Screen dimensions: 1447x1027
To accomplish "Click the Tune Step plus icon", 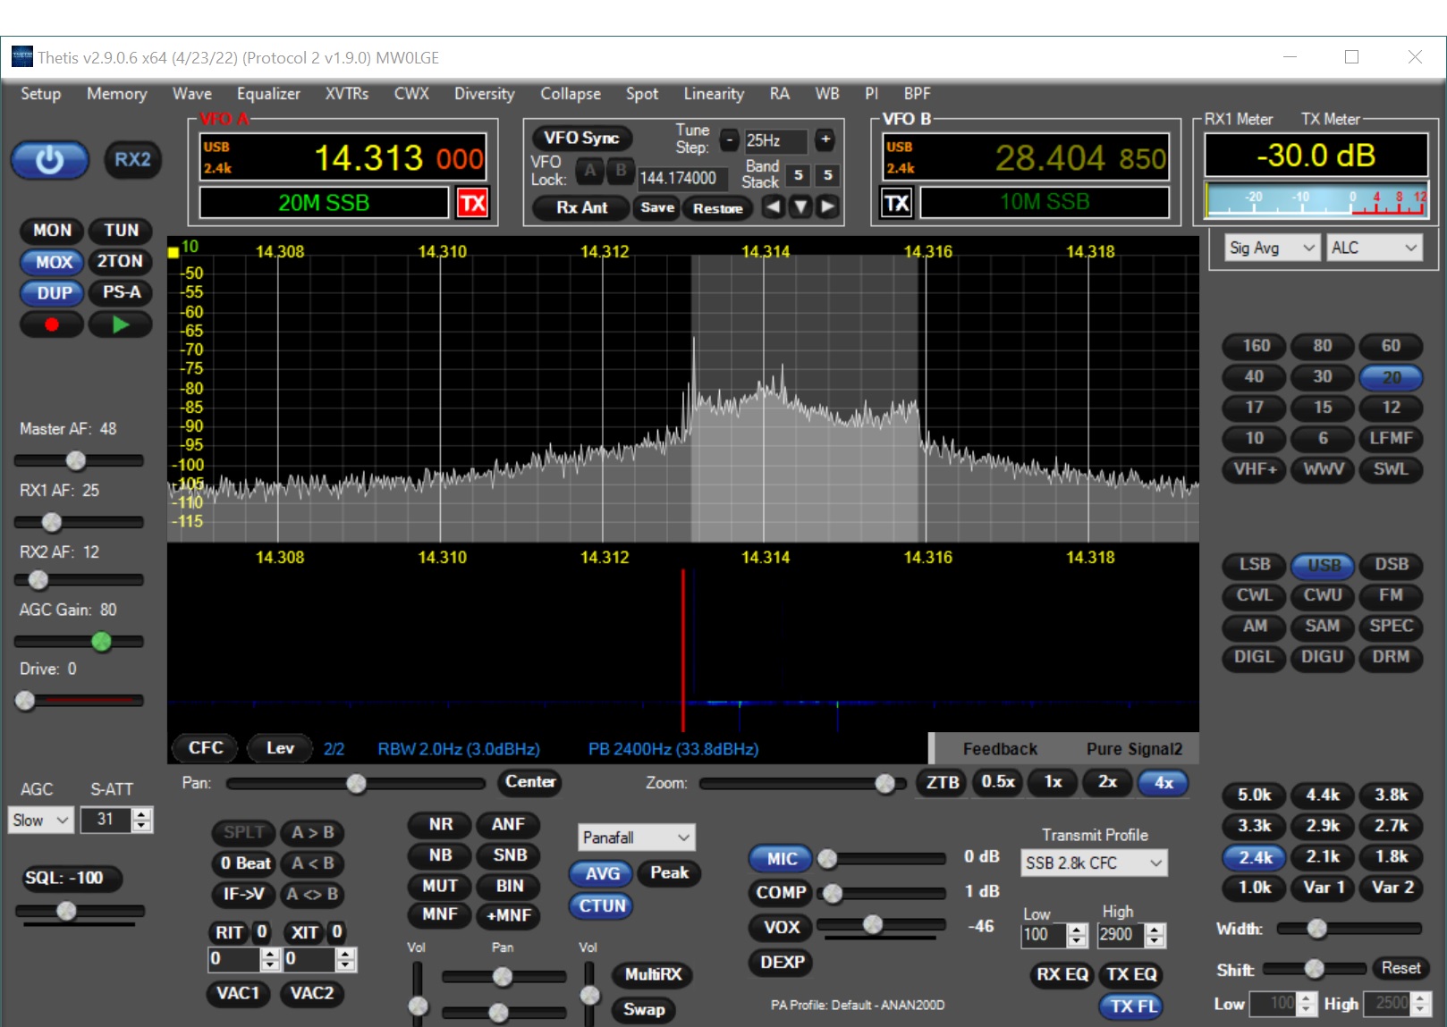I will 824,140.
